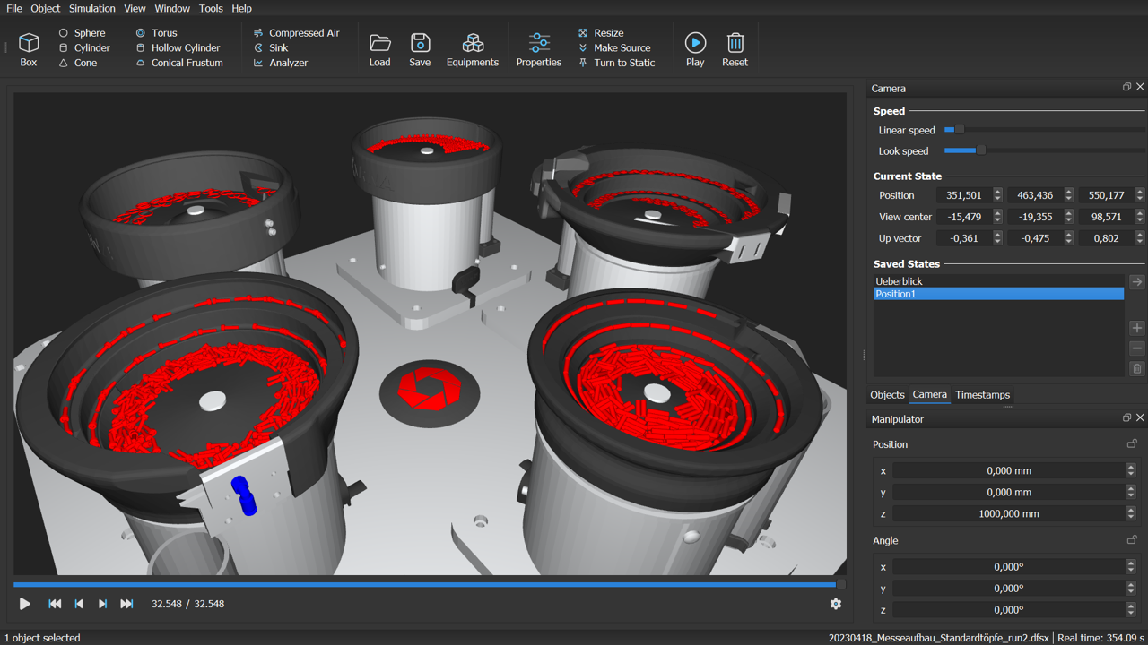Undock the Manipulator panel

[x=1126, y=418]
